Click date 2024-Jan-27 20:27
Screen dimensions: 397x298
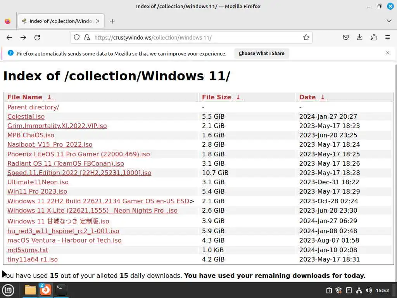click(328, 116)
